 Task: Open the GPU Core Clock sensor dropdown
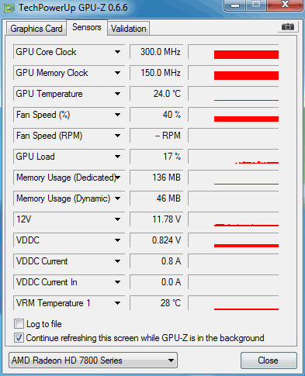(117, 52)
